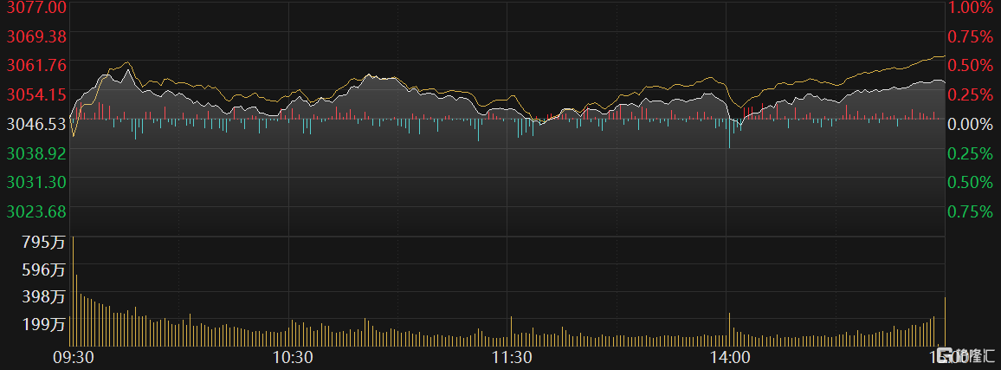Click the 3077.00 top price label

[36, 8]
